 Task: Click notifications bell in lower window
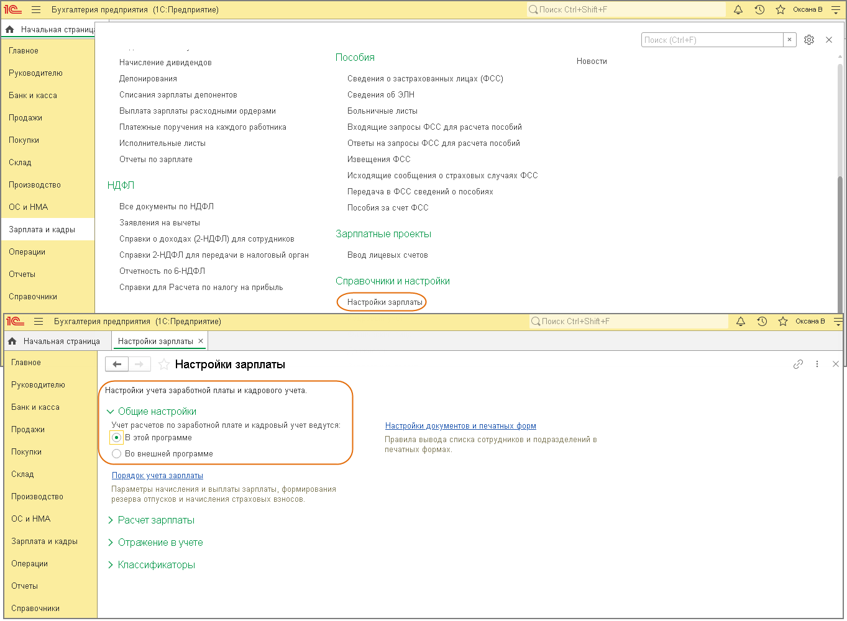point(741,322)
